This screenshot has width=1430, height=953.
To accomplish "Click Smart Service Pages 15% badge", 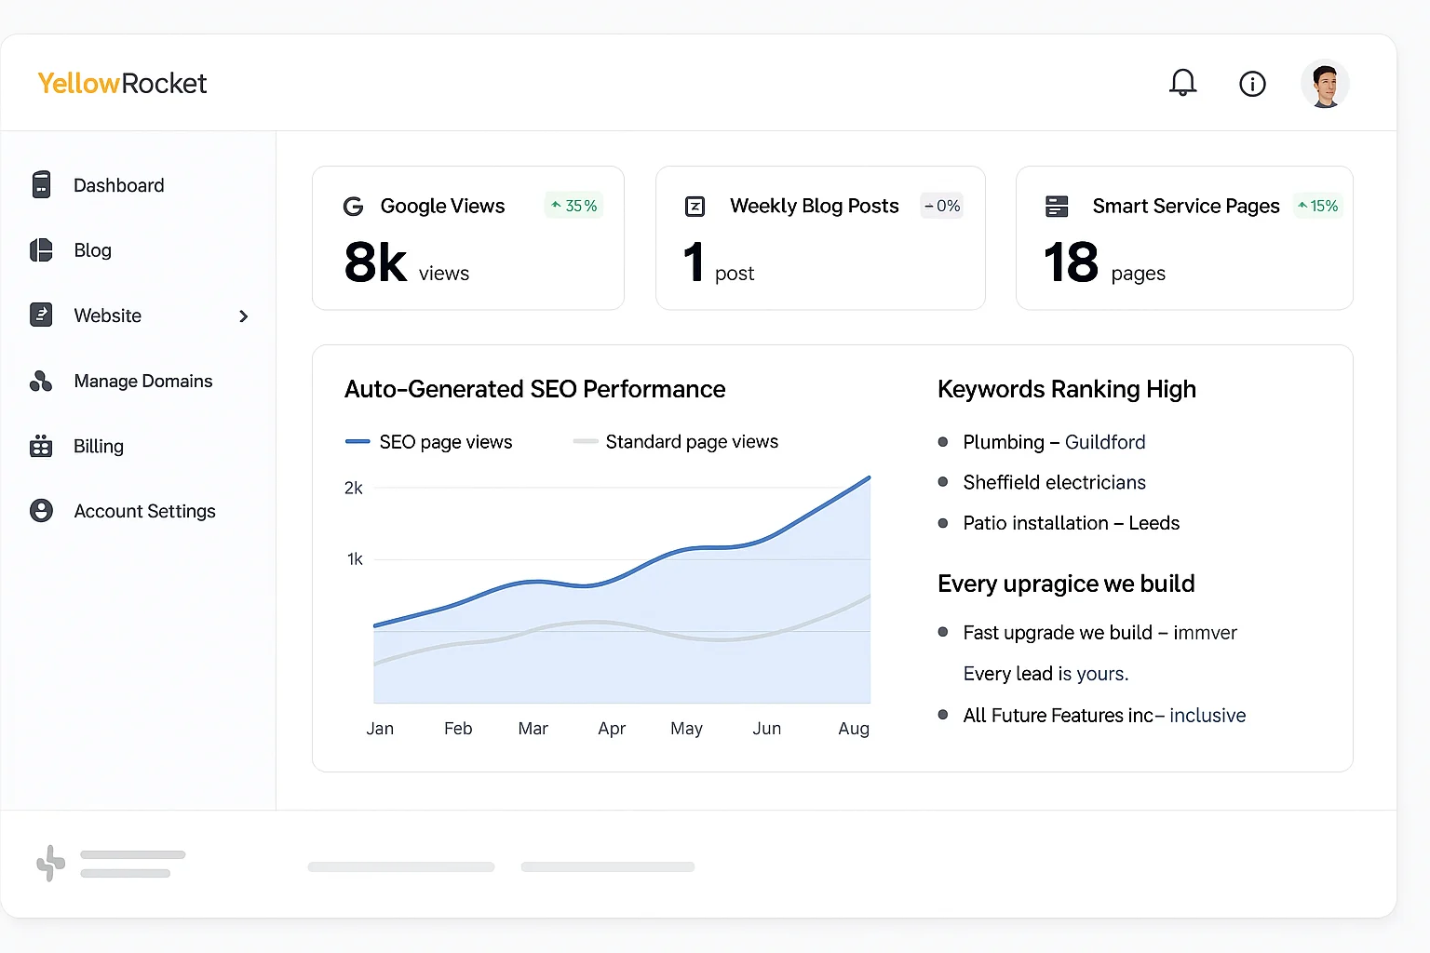I will [1318, 206].
